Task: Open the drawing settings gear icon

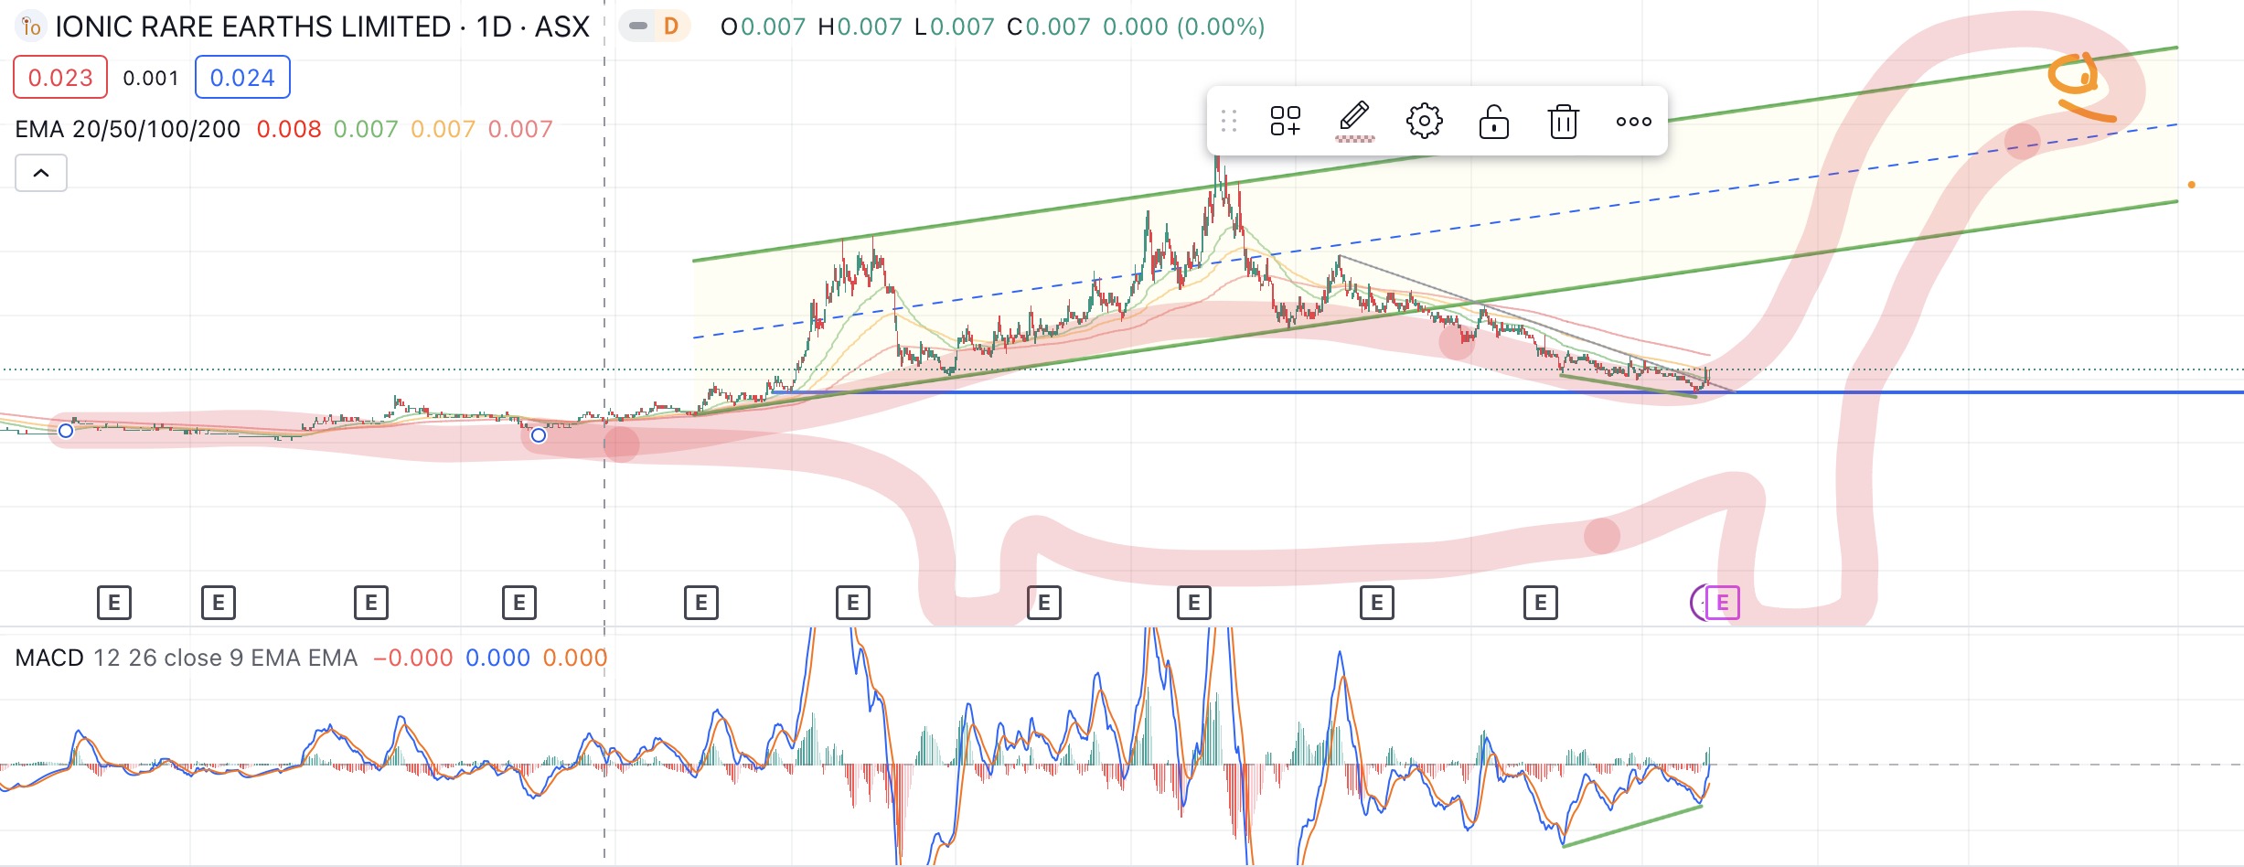Action: tap(1424, 121)
